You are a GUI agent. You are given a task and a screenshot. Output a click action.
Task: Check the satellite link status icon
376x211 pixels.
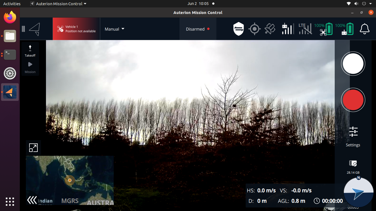tap(270, 29)
